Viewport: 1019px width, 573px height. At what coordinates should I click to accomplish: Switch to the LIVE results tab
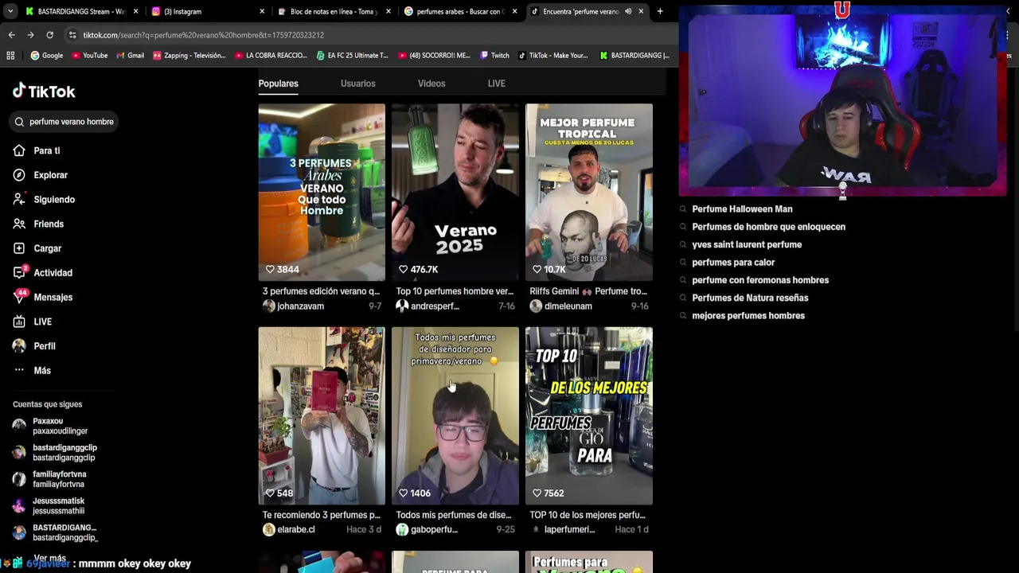click(496, 84)
